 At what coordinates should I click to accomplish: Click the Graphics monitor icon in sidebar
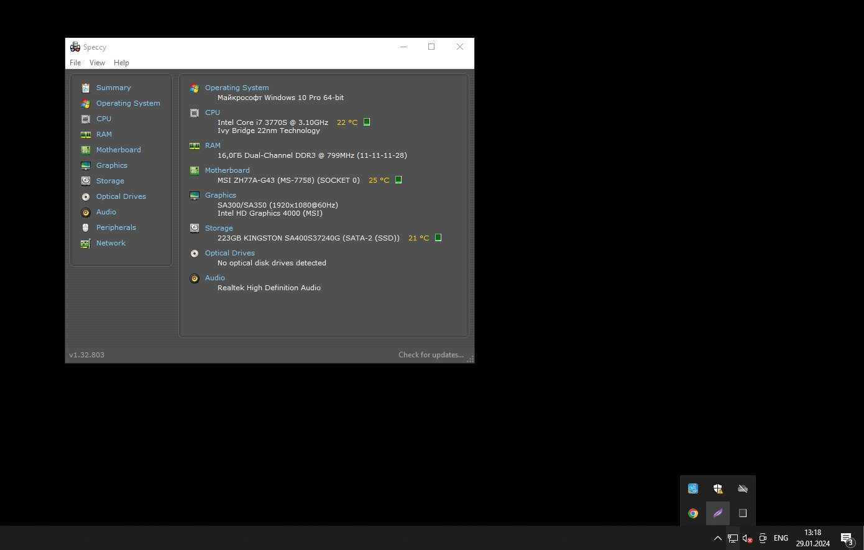[x=86, y=165]
